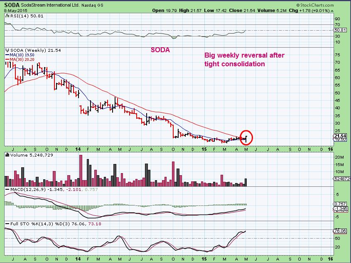This screenshot has height=263, width=351.
Task: Click the red MA(30) line legend marker
Action: coord(7,59)
